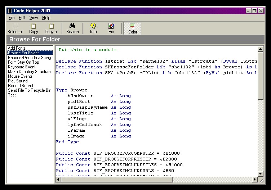Click the iImage As Long line
The image size is (271, 190).
(99, 136)
